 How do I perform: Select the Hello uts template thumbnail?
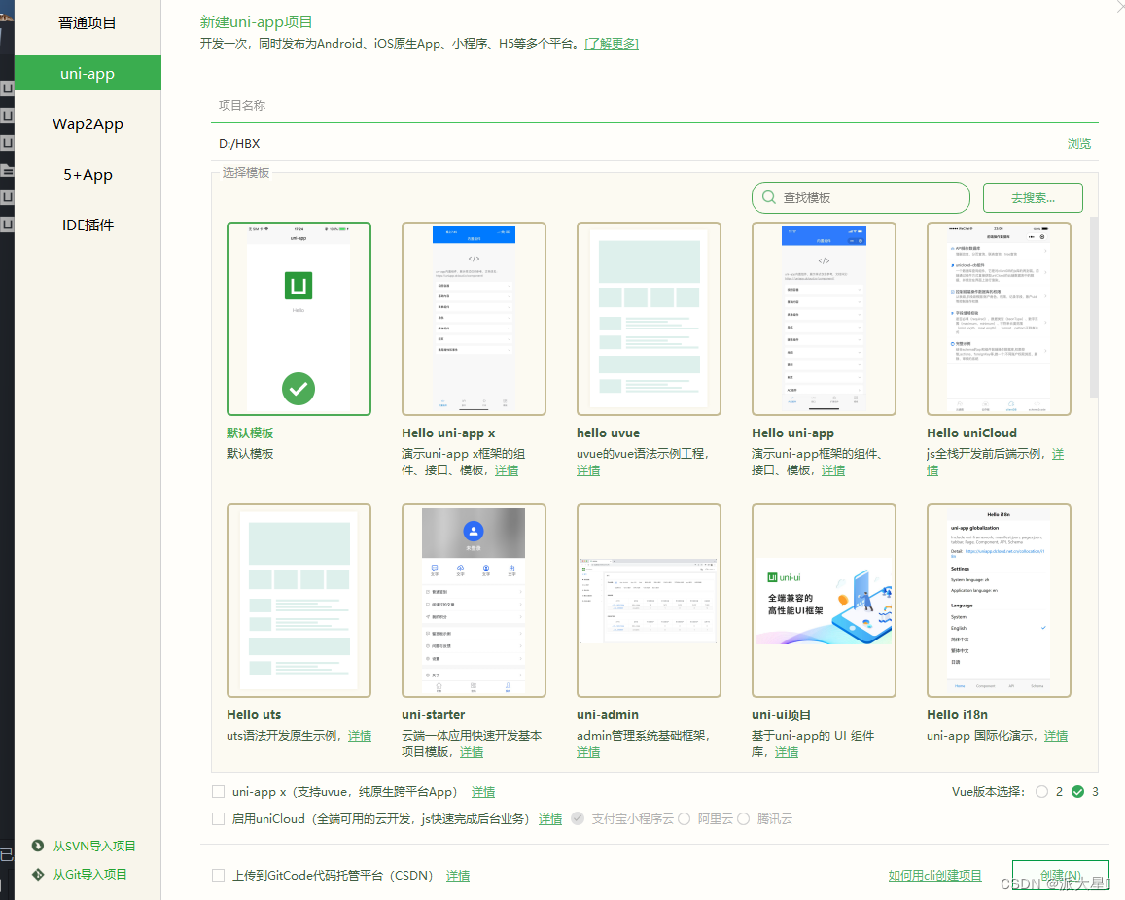click(299, 601)
